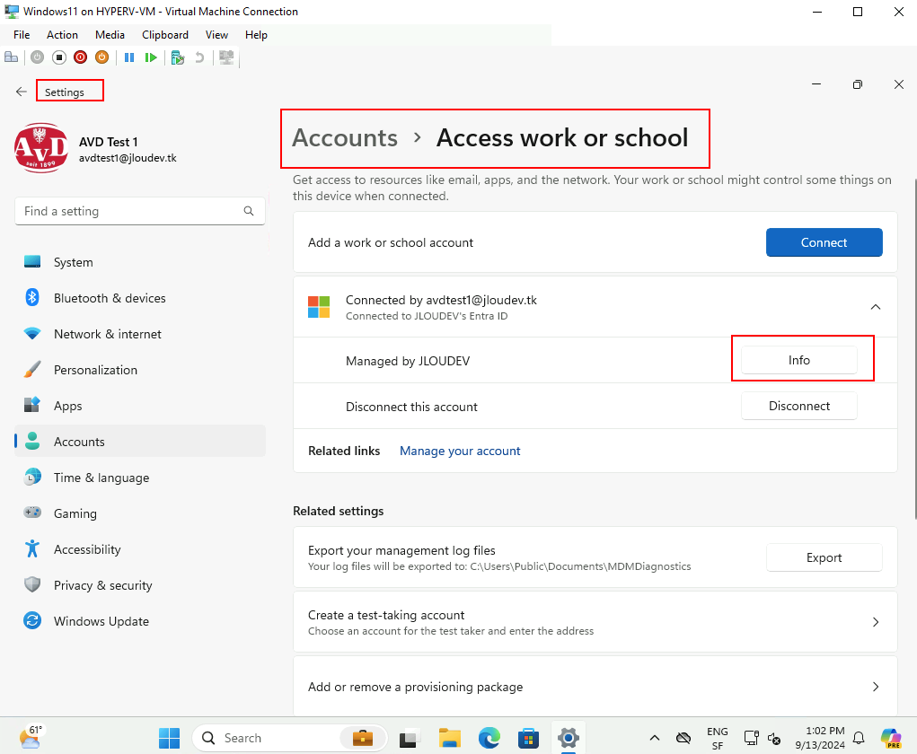
Task: Open the Help menu
Action: pyautogui.click(x=256, y=35)
